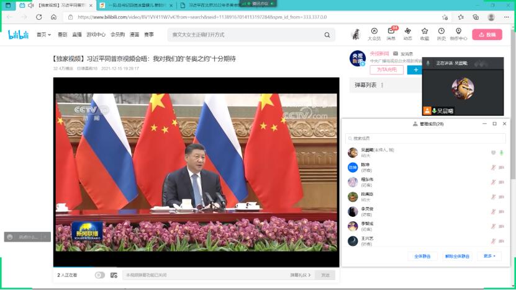Toggle camera for member 李灵俊
Viewport: 516px width, 290px height.
pos(501,211)
